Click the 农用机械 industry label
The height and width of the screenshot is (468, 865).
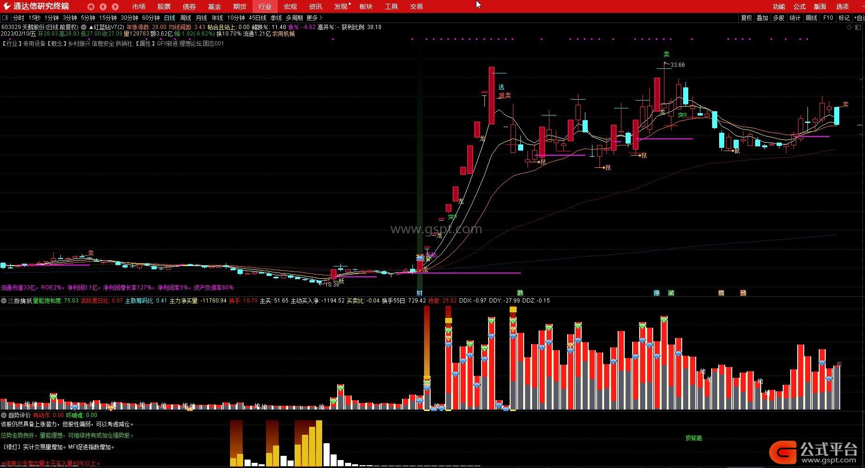click(x=284, y=34)
